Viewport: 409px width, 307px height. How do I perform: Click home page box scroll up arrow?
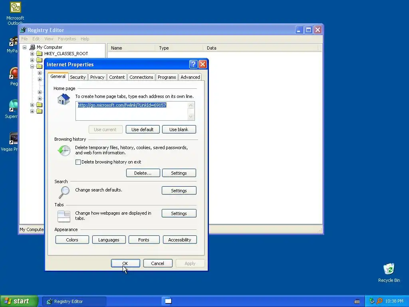click(191, 106)
